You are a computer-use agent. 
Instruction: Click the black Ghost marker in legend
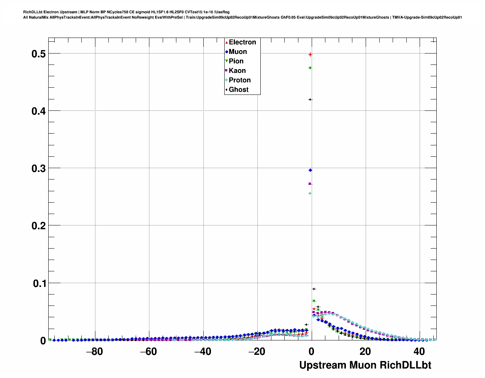click(227, 90)
